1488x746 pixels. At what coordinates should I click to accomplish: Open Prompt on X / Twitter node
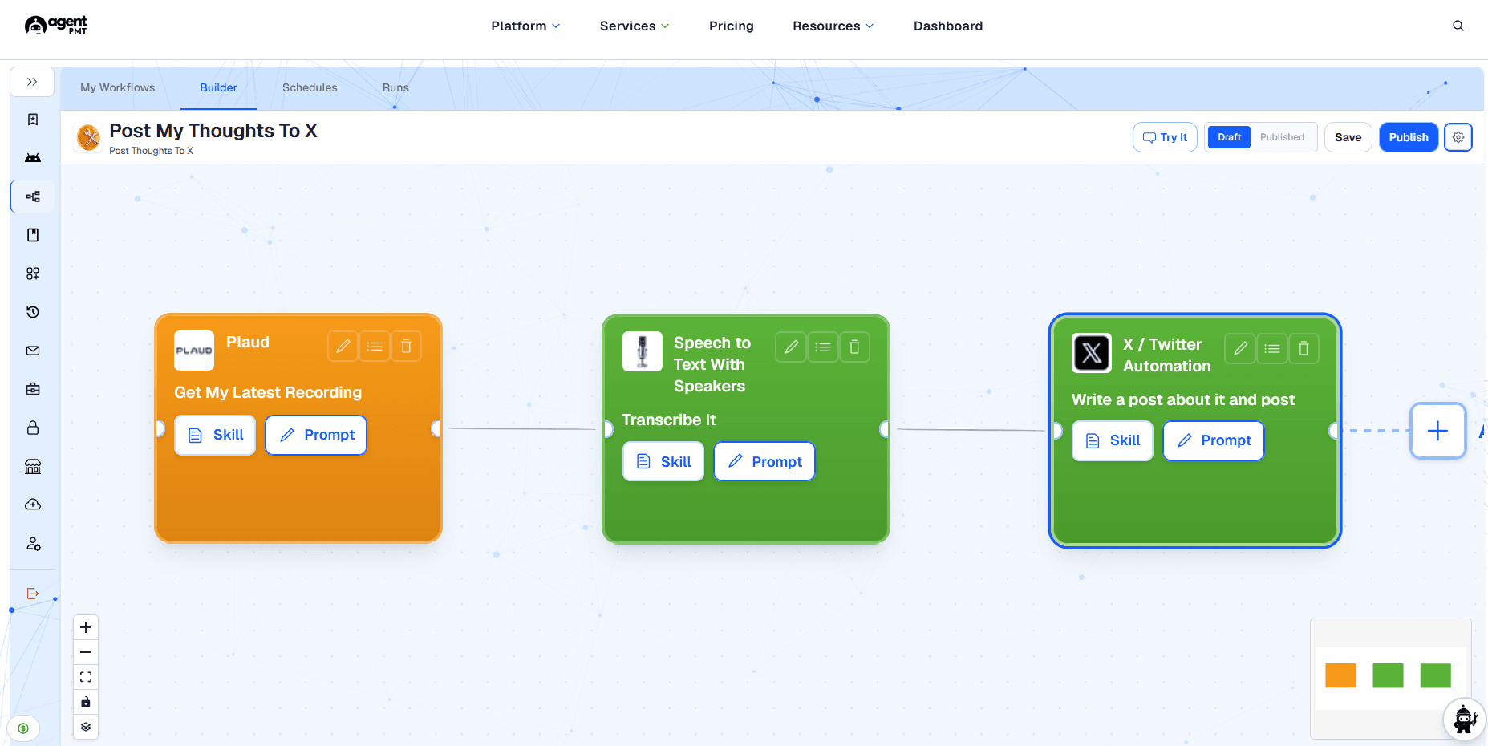pyautogui.click(x=1214, y=440)
